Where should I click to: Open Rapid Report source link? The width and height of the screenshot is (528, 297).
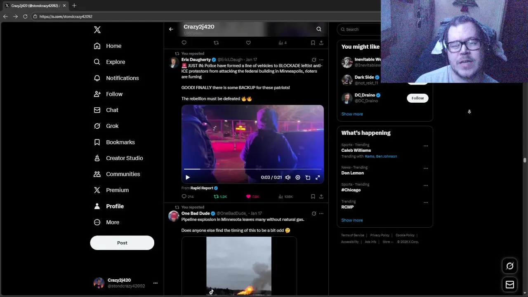click(x=202, y=188)
